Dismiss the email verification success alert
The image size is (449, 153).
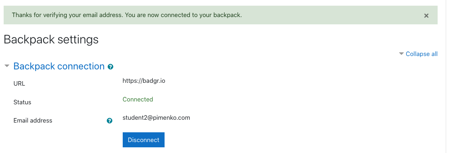(x=426, y=16)
